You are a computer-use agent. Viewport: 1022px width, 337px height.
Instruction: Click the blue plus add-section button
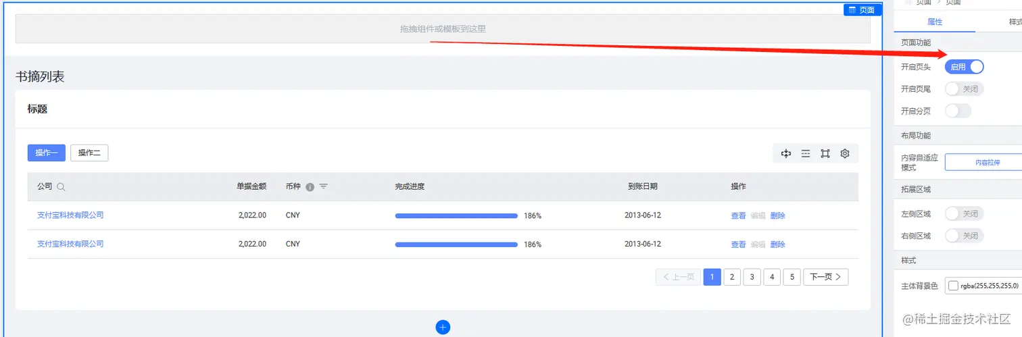point(443,327)
